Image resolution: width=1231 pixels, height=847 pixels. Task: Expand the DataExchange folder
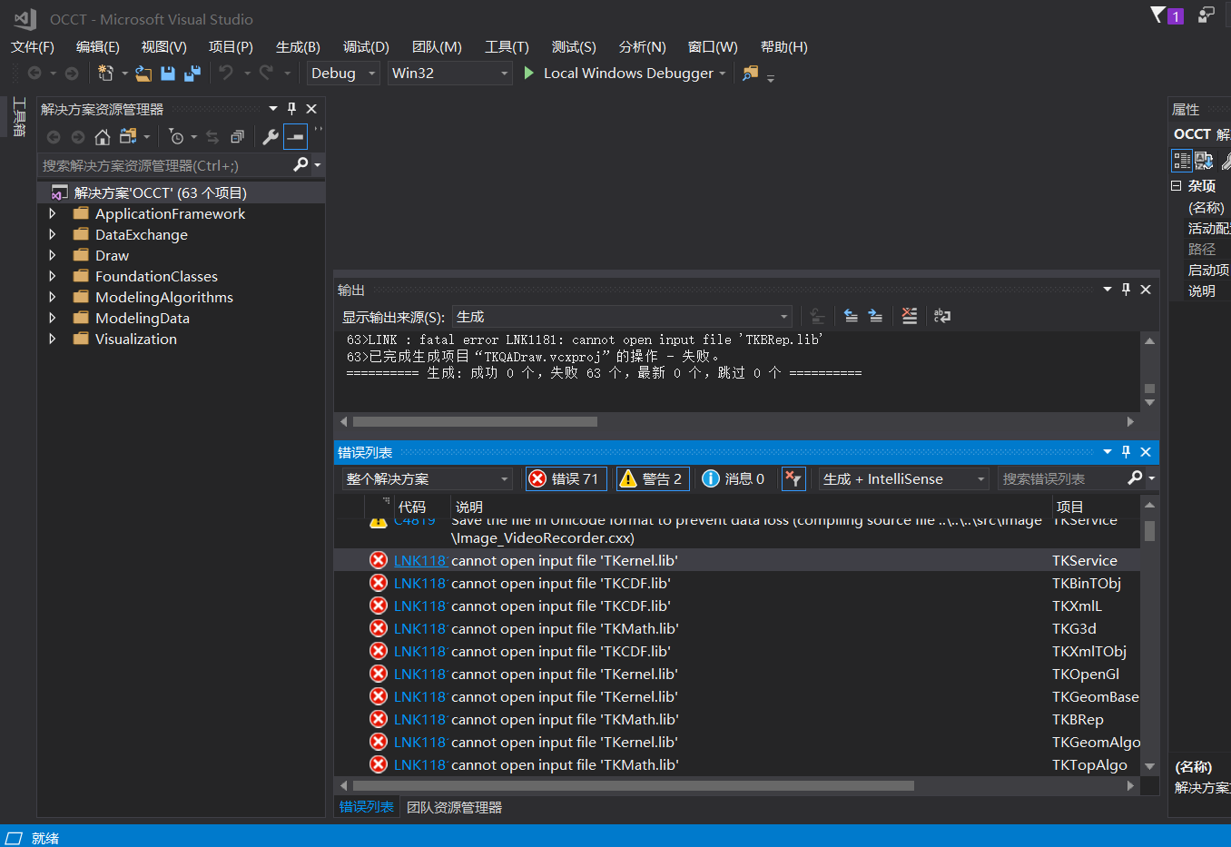click(53, 234)
